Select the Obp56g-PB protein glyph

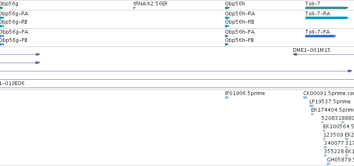[x=2, y=44]
